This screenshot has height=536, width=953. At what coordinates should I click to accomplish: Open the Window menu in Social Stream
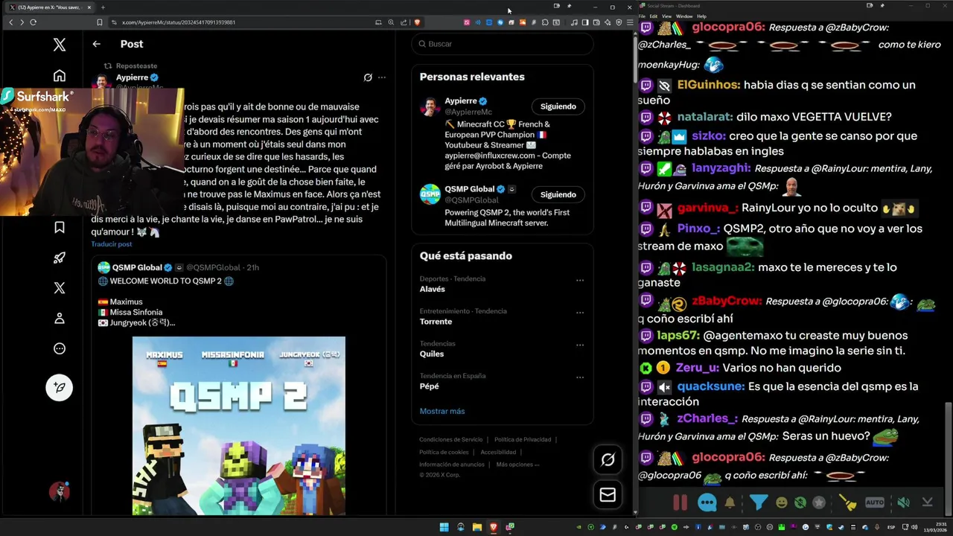click(684, 16)
